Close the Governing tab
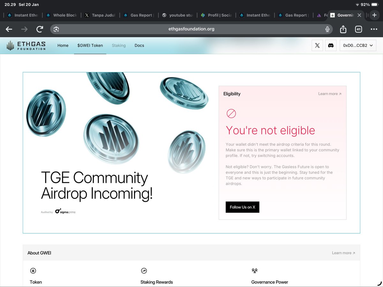The height and width of the screenshot is (287, 383). tap(359, 15)
